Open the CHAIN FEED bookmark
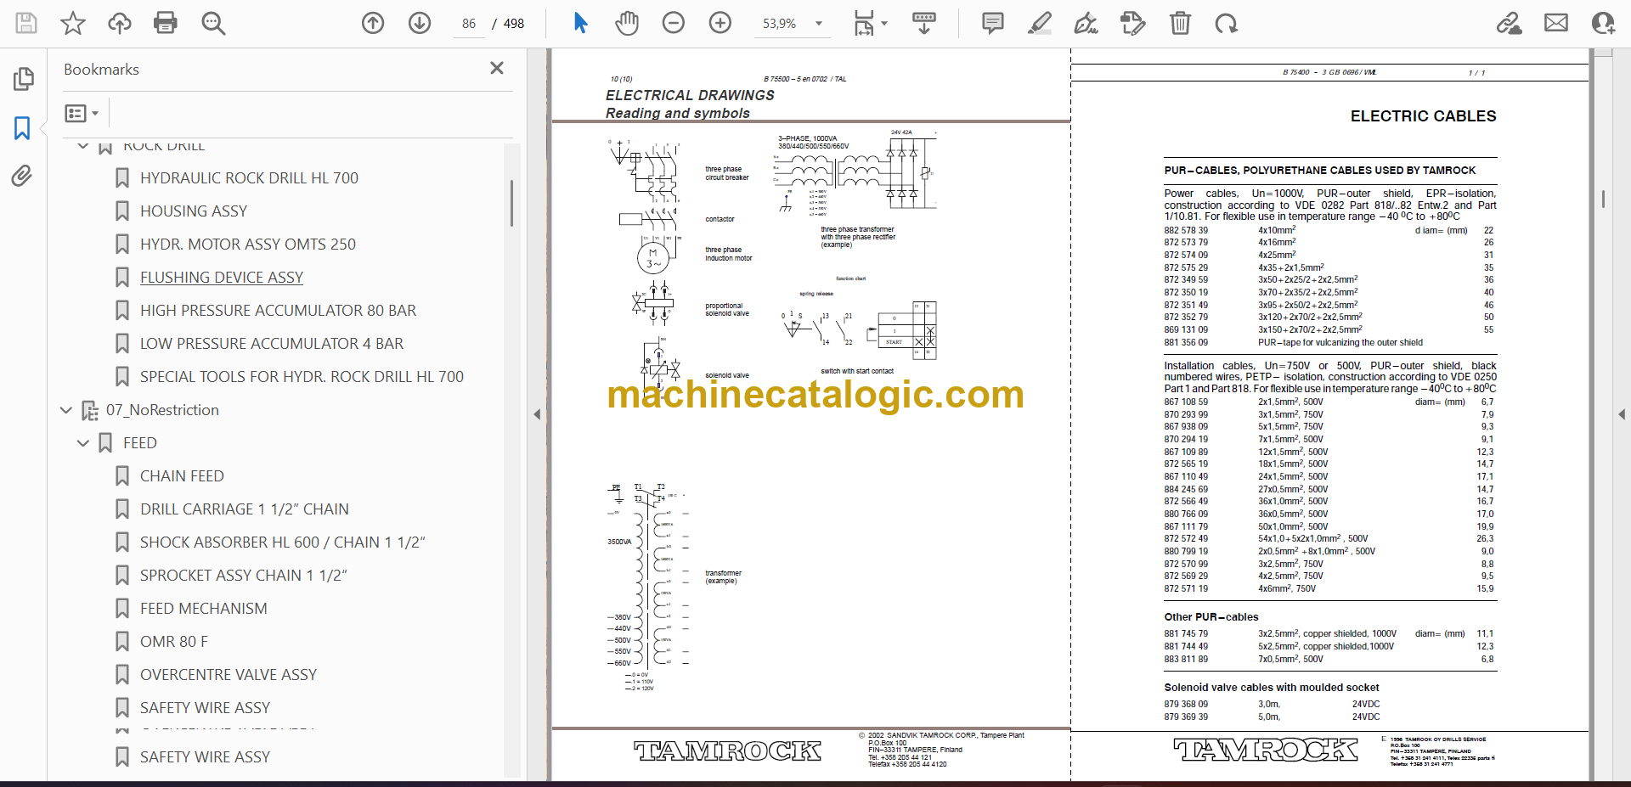 [x=182, y=476]
